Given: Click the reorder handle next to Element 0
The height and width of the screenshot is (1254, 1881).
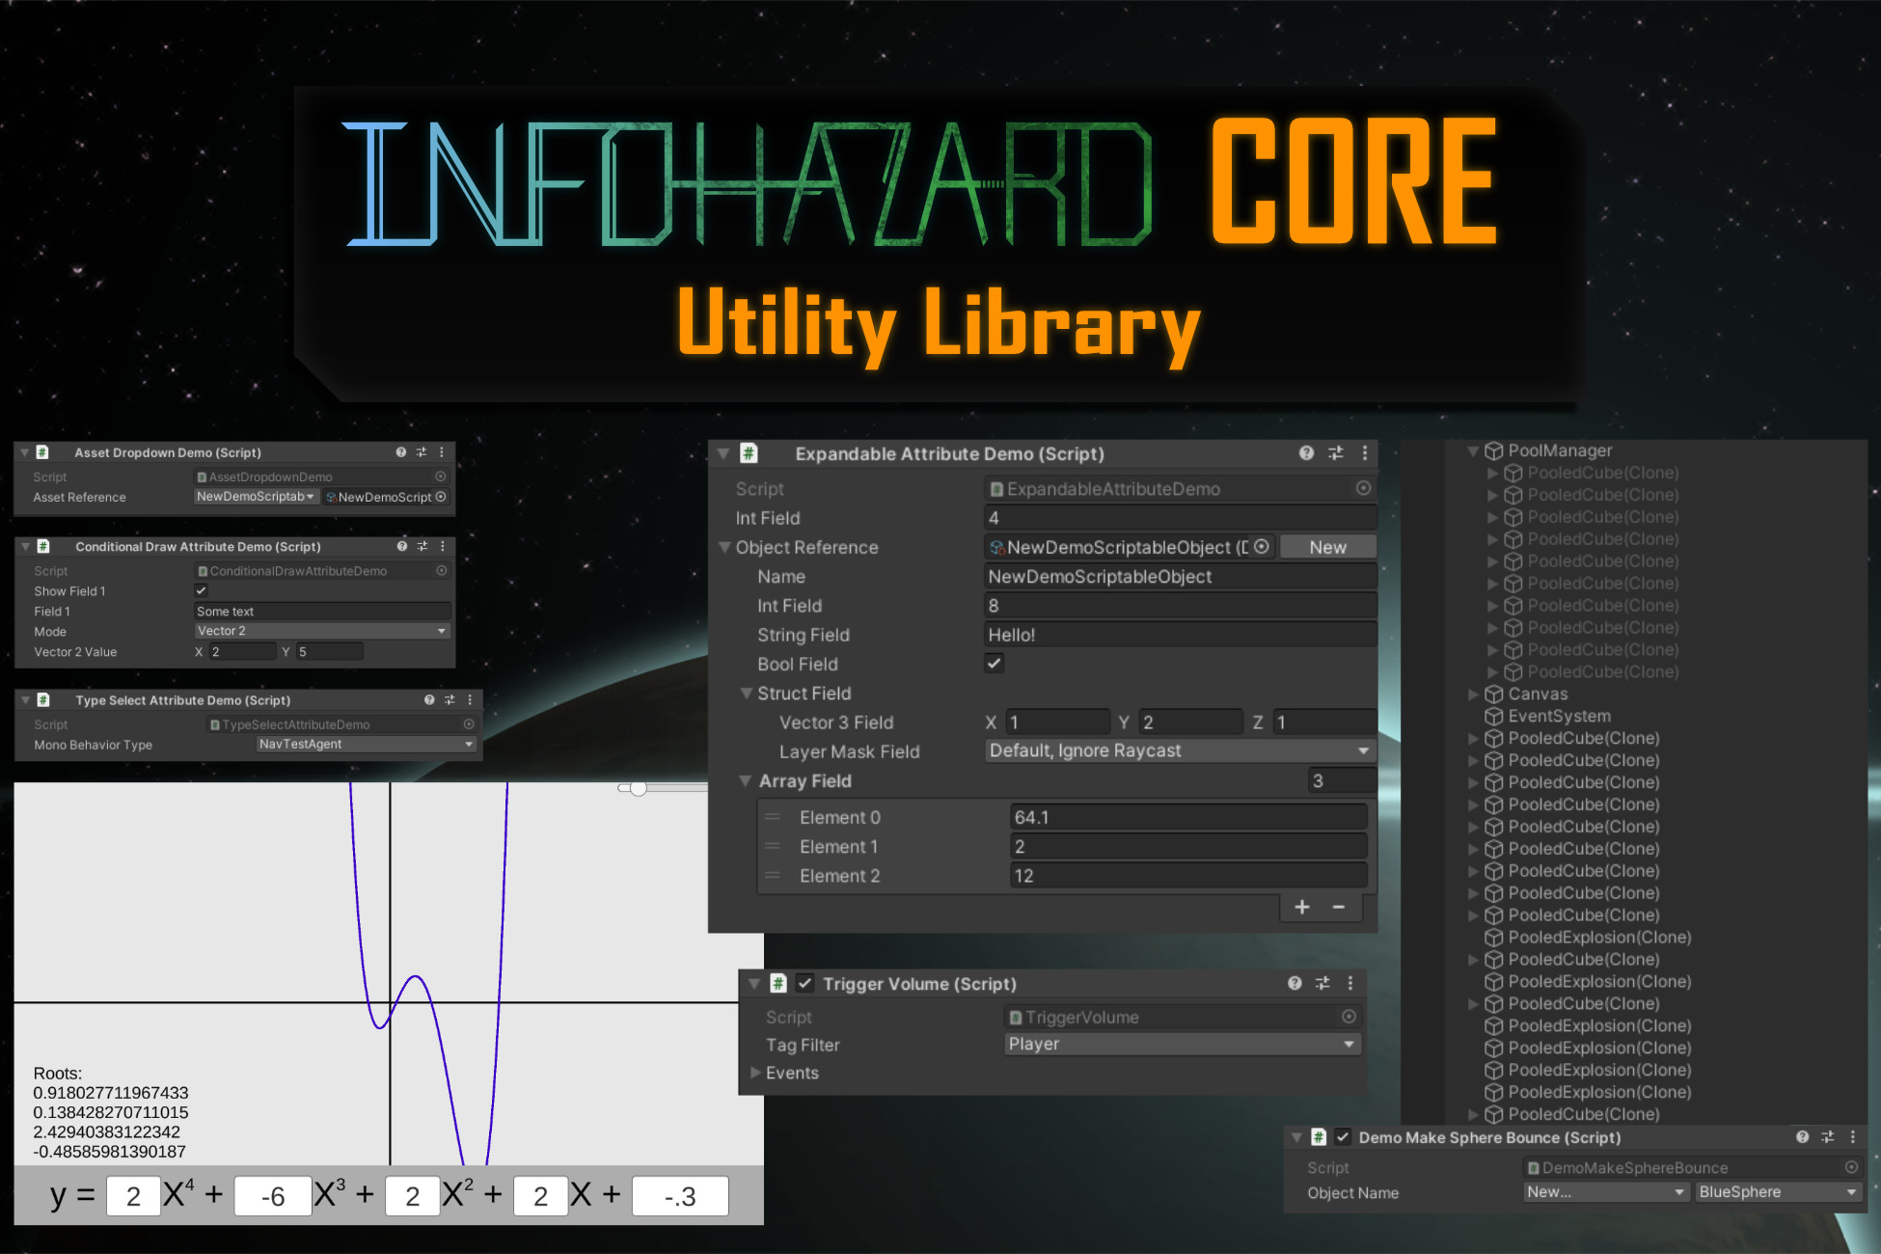Looking at the screenshot, I should point(772,816).
